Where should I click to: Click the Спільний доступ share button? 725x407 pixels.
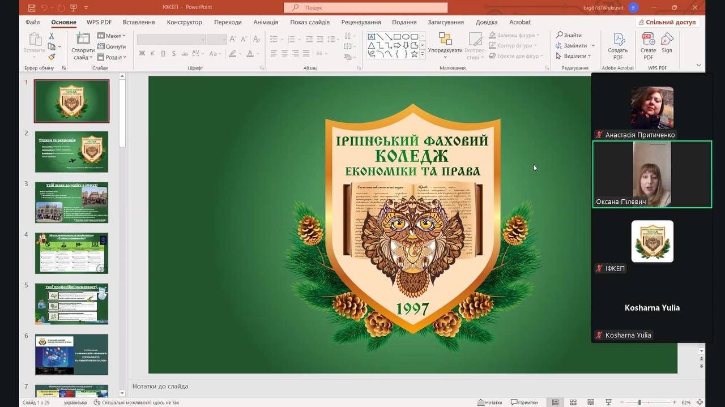668,22
